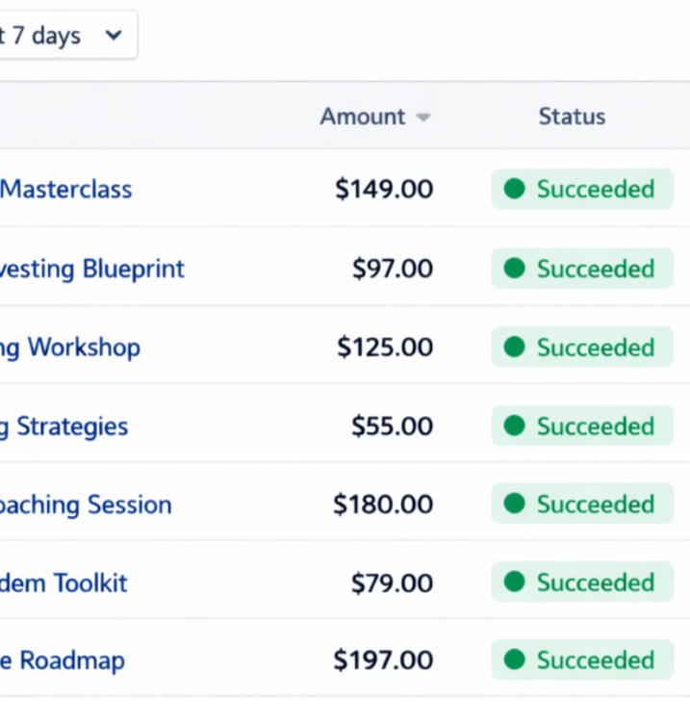The image size is (690, 726).
Task: Click the green status dot for the $55.00 payment
Action: coord(515,426)
